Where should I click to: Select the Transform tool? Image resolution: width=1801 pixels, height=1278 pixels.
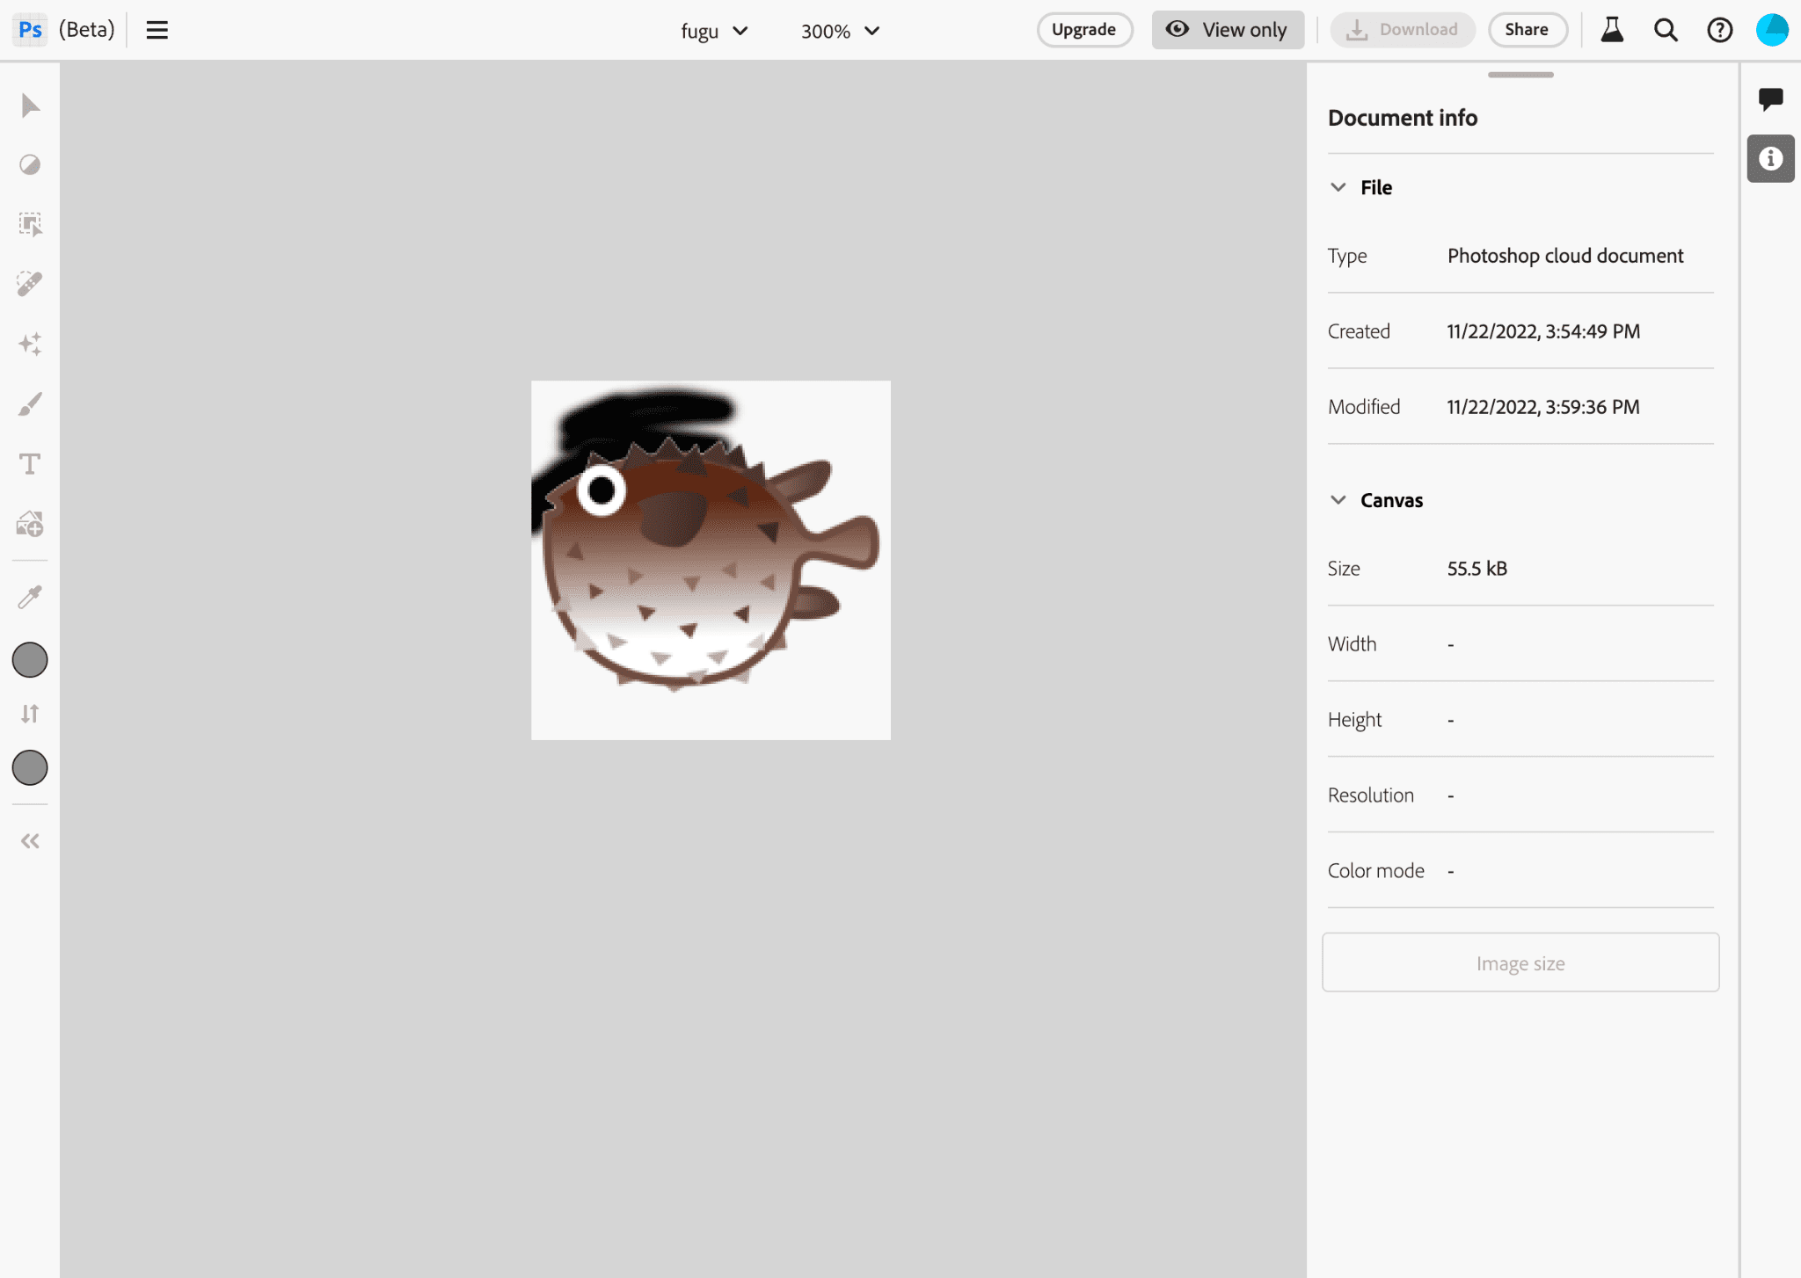pyautogui.click(x=31, y=224)
